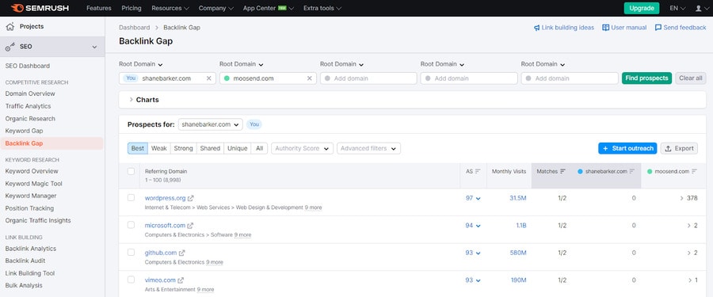Open the Prospects for shanebarker.com dropdown

click(211, 124)
